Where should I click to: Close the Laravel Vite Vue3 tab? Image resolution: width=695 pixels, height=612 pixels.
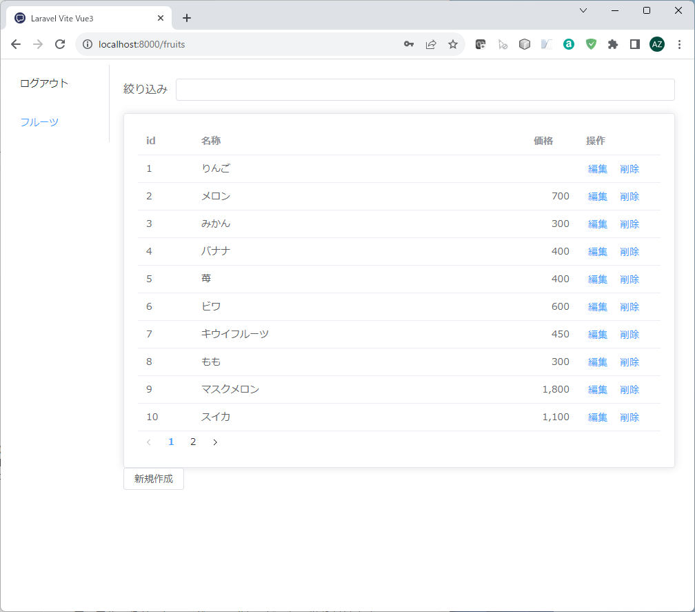click(x=161, y=18)
